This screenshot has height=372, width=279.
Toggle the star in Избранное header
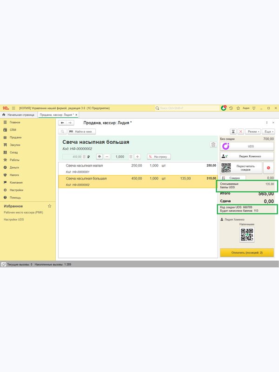(49, 206)
